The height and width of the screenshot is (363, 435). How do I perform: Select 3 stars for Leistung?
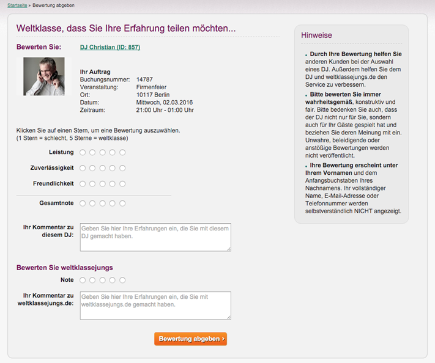[102, 152]
